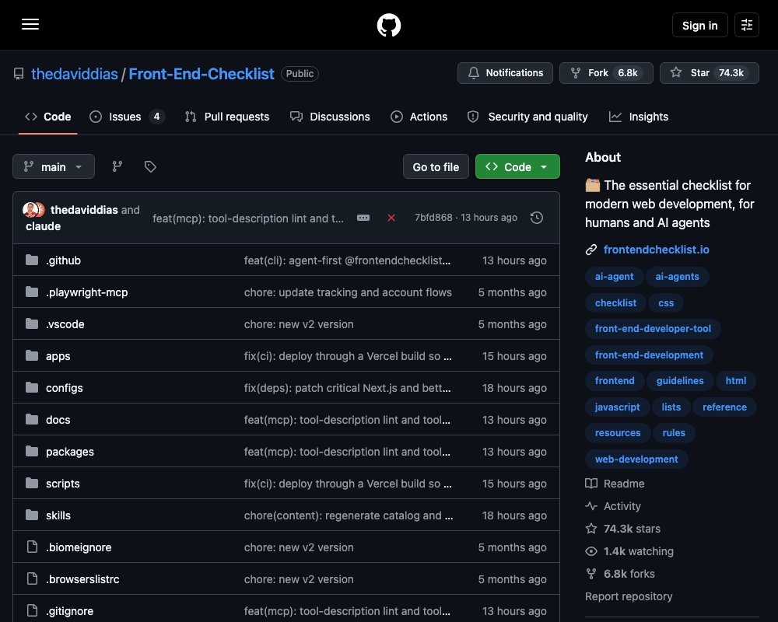Switch to the Code tab
Viewport: 778px width, 622px height.
48,117
